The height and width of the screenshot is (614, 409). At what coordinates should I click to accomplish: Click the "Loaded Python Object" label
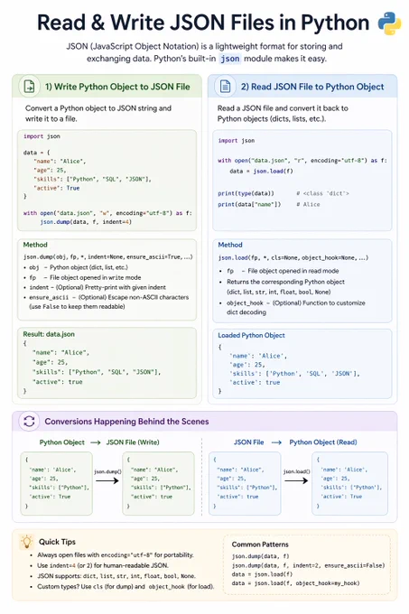click(x=251, y=335)
